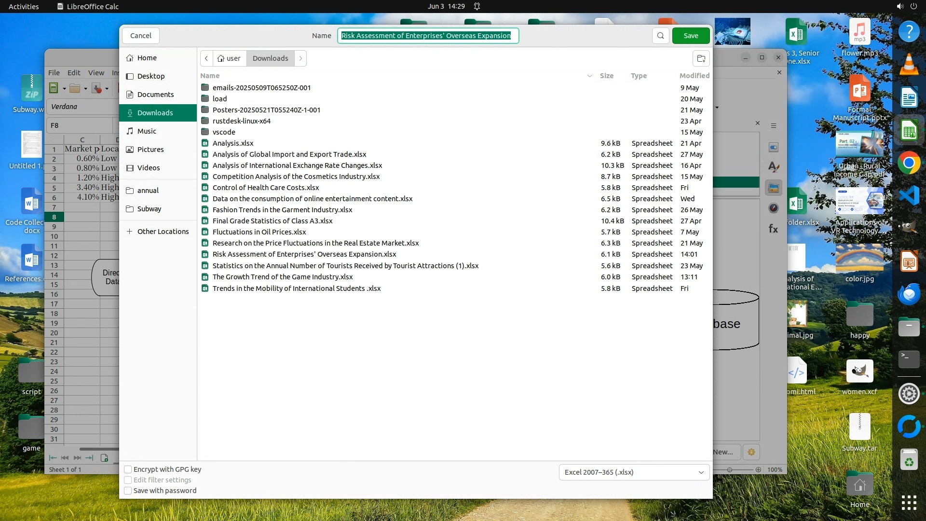926x521 pixels.
Task: Expand Other Locations in the sidebar
Action: coord(163,232)
